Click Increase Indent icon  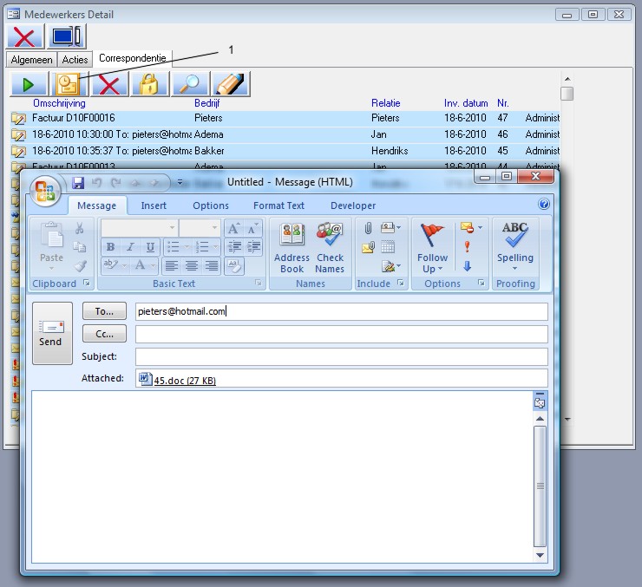254,246
